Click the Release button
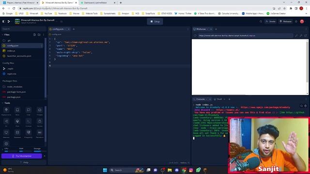This screenshot has width=310, height=174. coord(285,21)
